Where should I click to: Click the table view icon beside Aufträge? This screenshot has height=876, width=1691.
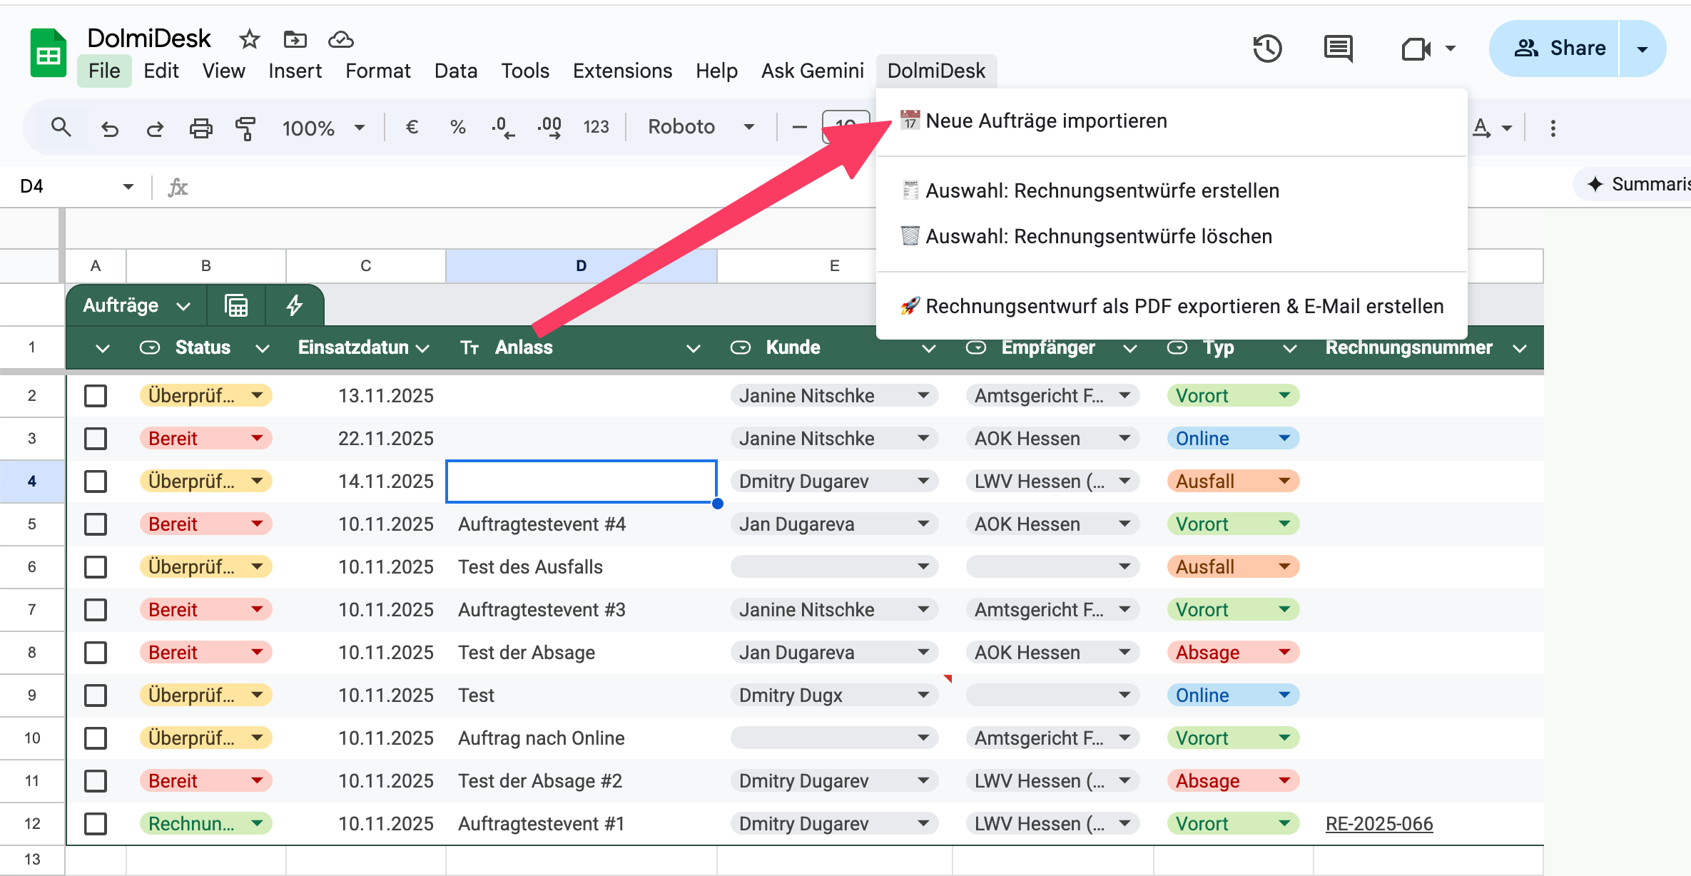[236, 305]
